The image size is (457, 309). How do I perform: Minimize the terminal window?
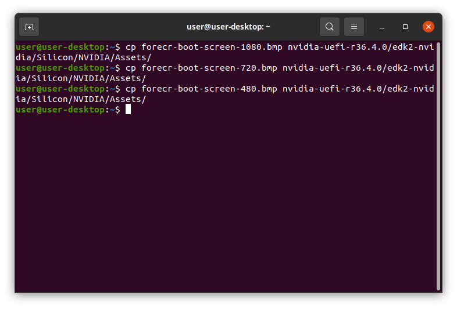point(382,27)
